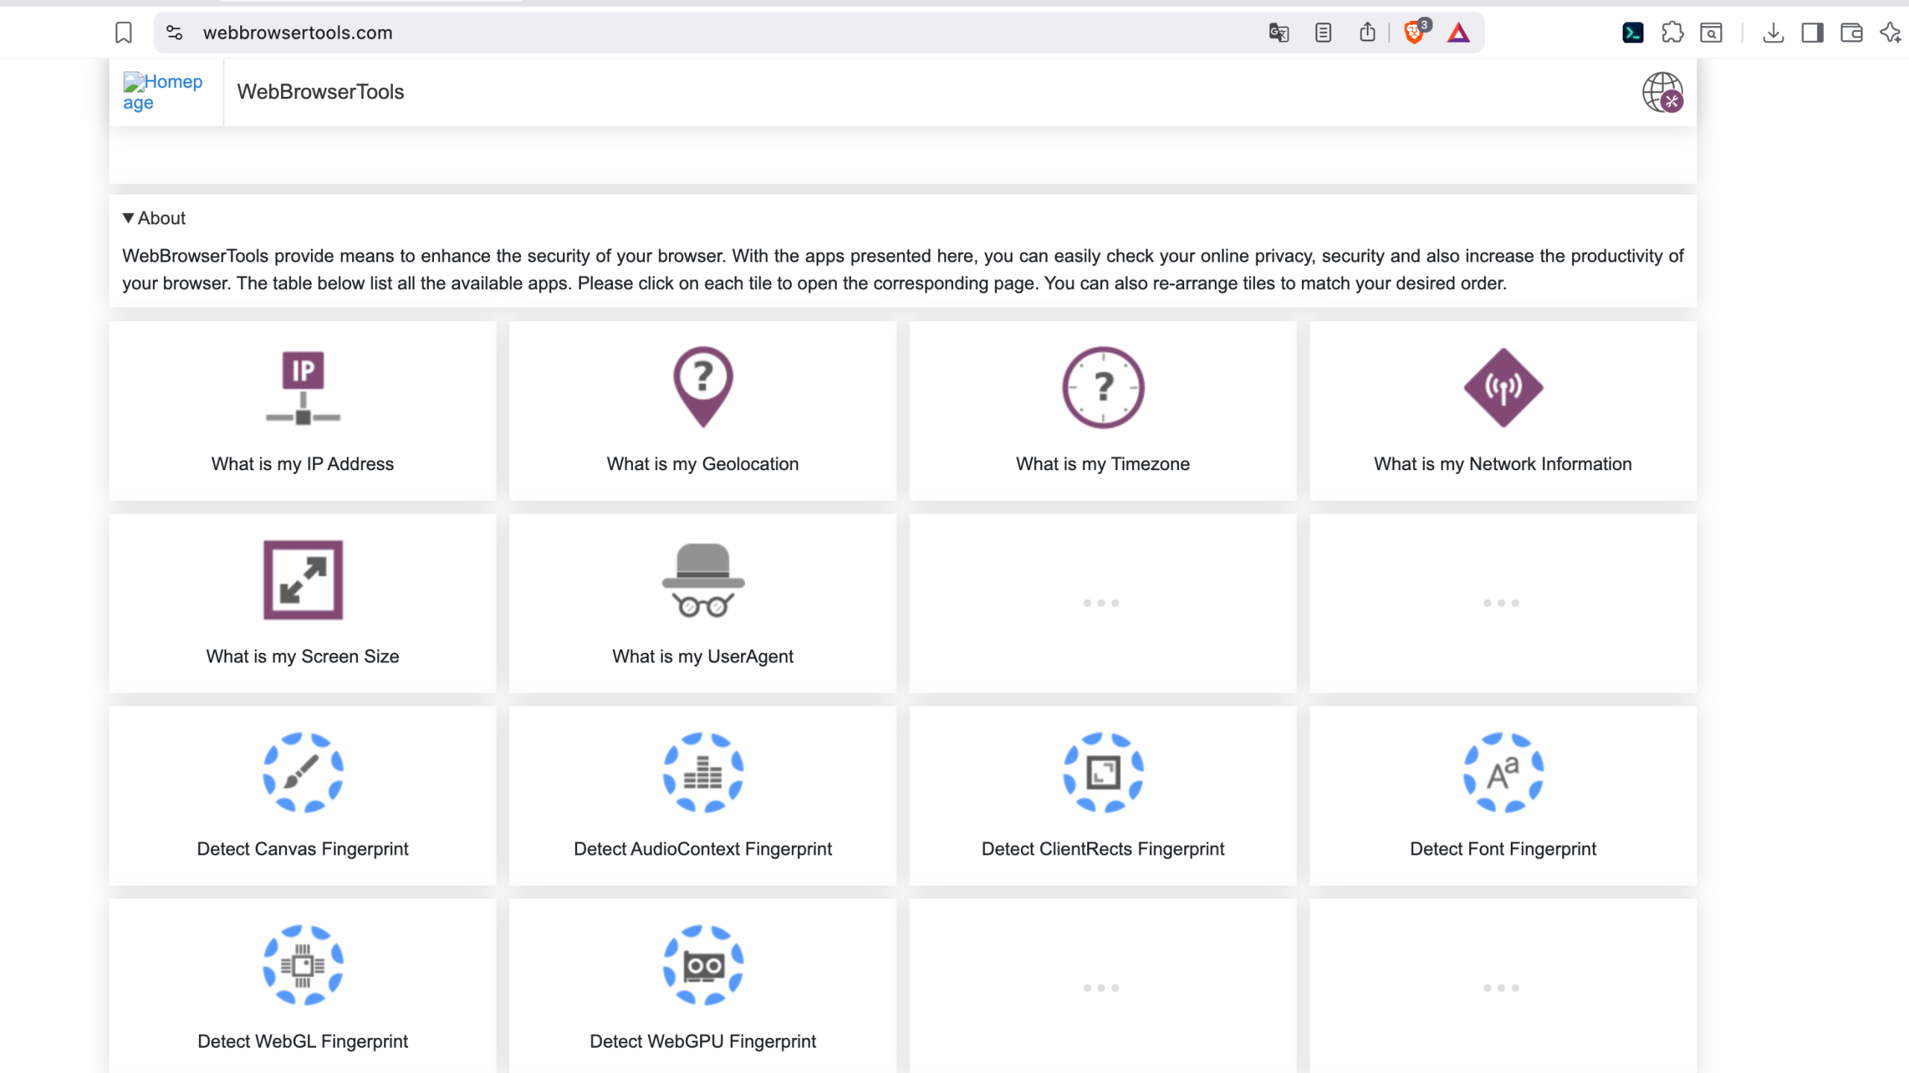1909x1073 pixels.
Task: Click the terminal extension icon
Action: pos(1633,33)
